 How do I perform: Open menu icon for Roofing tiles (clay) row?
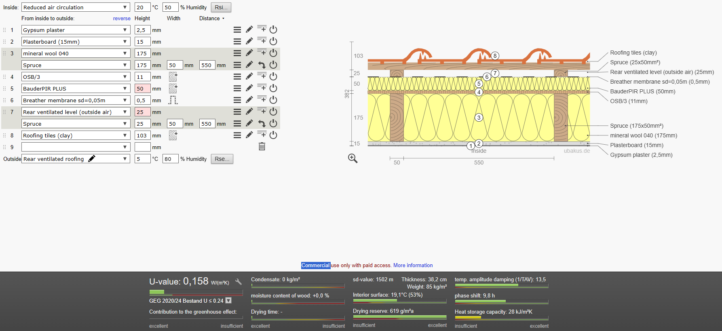coord(237,135)
